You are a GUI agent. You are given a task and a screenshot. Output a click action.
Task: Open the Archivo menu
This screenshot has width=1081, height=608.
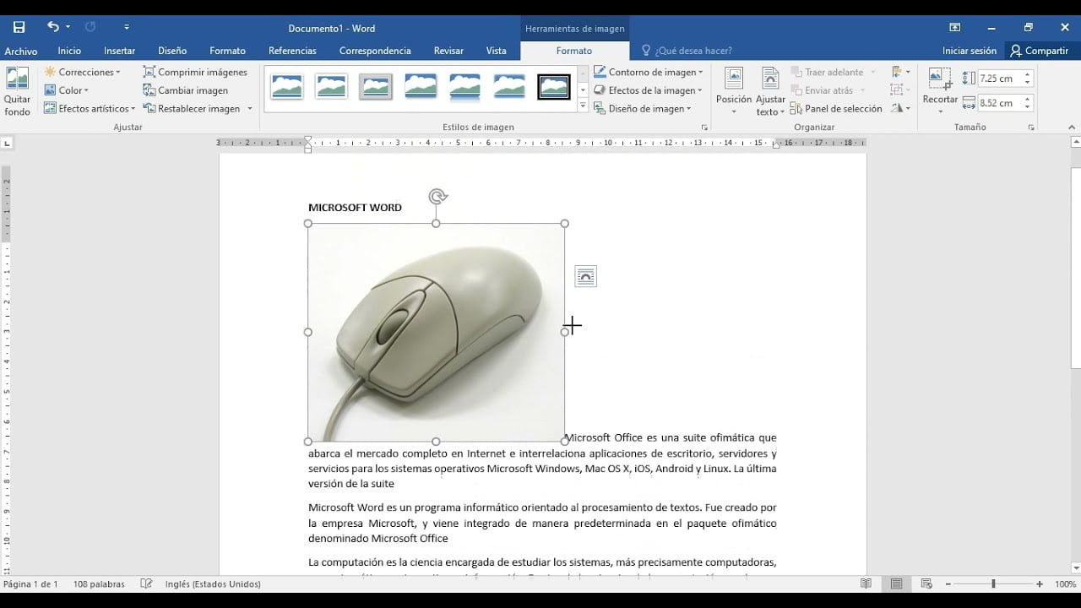(21, 51)
